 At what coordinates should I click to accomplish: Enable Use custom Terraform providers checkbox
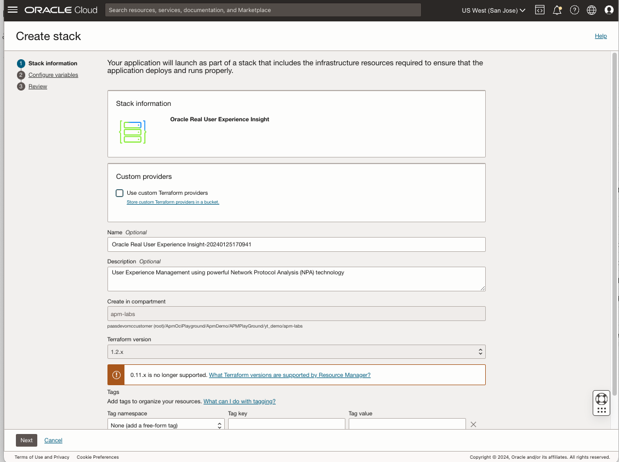click(120, 193)
